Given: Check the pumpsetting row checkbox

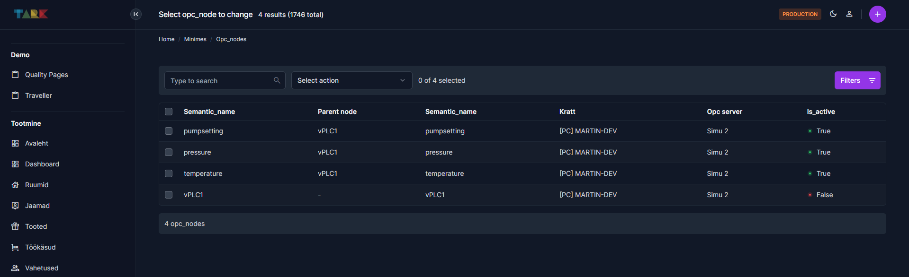Looking at the screenshot, I should click(169, 131).
